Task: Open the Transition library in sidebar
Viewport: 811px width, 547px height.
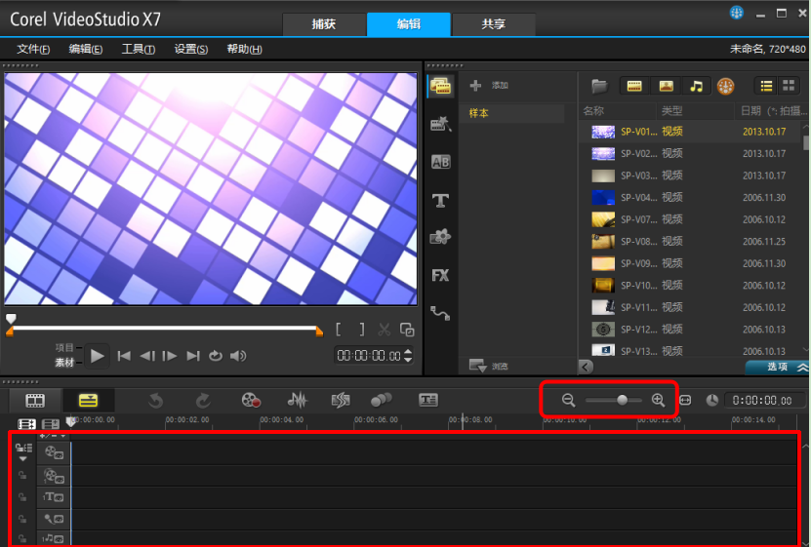Action: 440,162
